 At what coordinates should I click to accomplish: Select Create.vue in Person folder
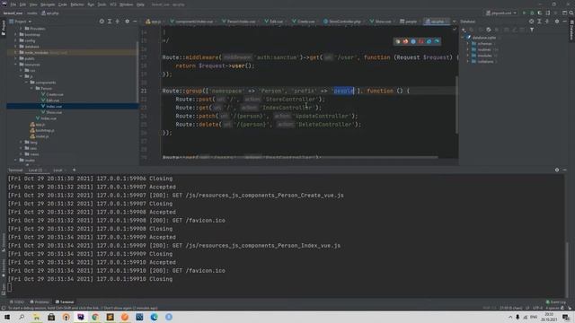[52, 94]
